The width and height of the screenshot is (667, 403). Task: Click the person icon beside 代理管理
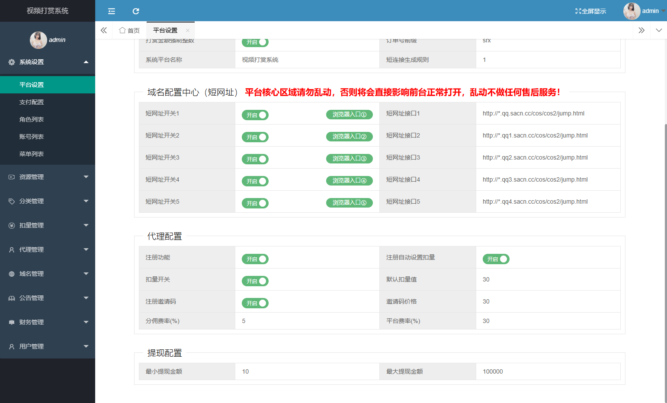pyautogui.click(x=12, y=249)
